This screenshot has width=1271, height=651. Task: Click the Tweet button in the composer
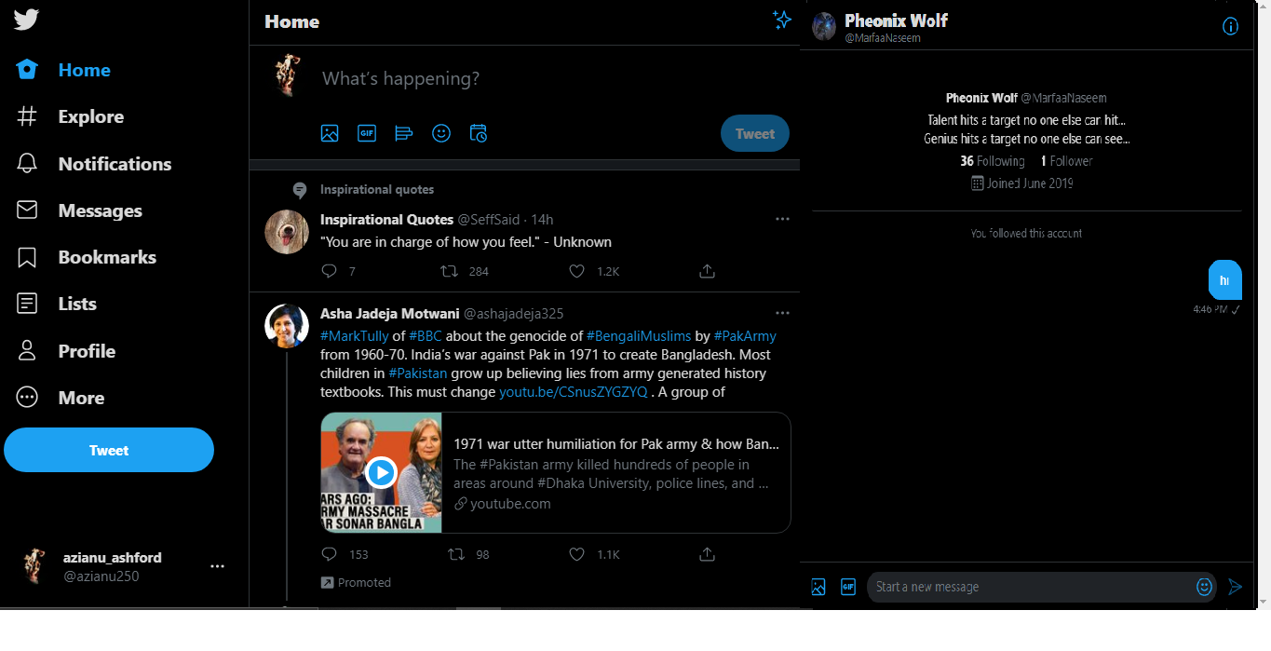click(x=755, y=133)
